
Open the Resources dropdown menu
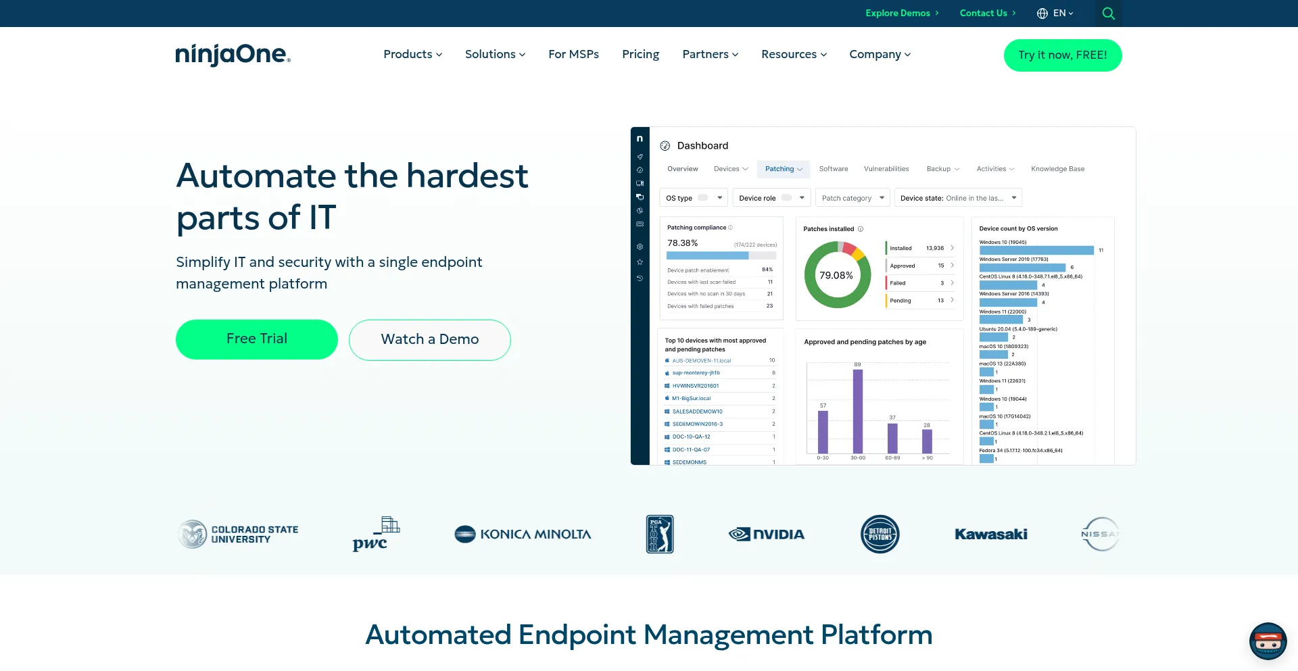[794, 55]
